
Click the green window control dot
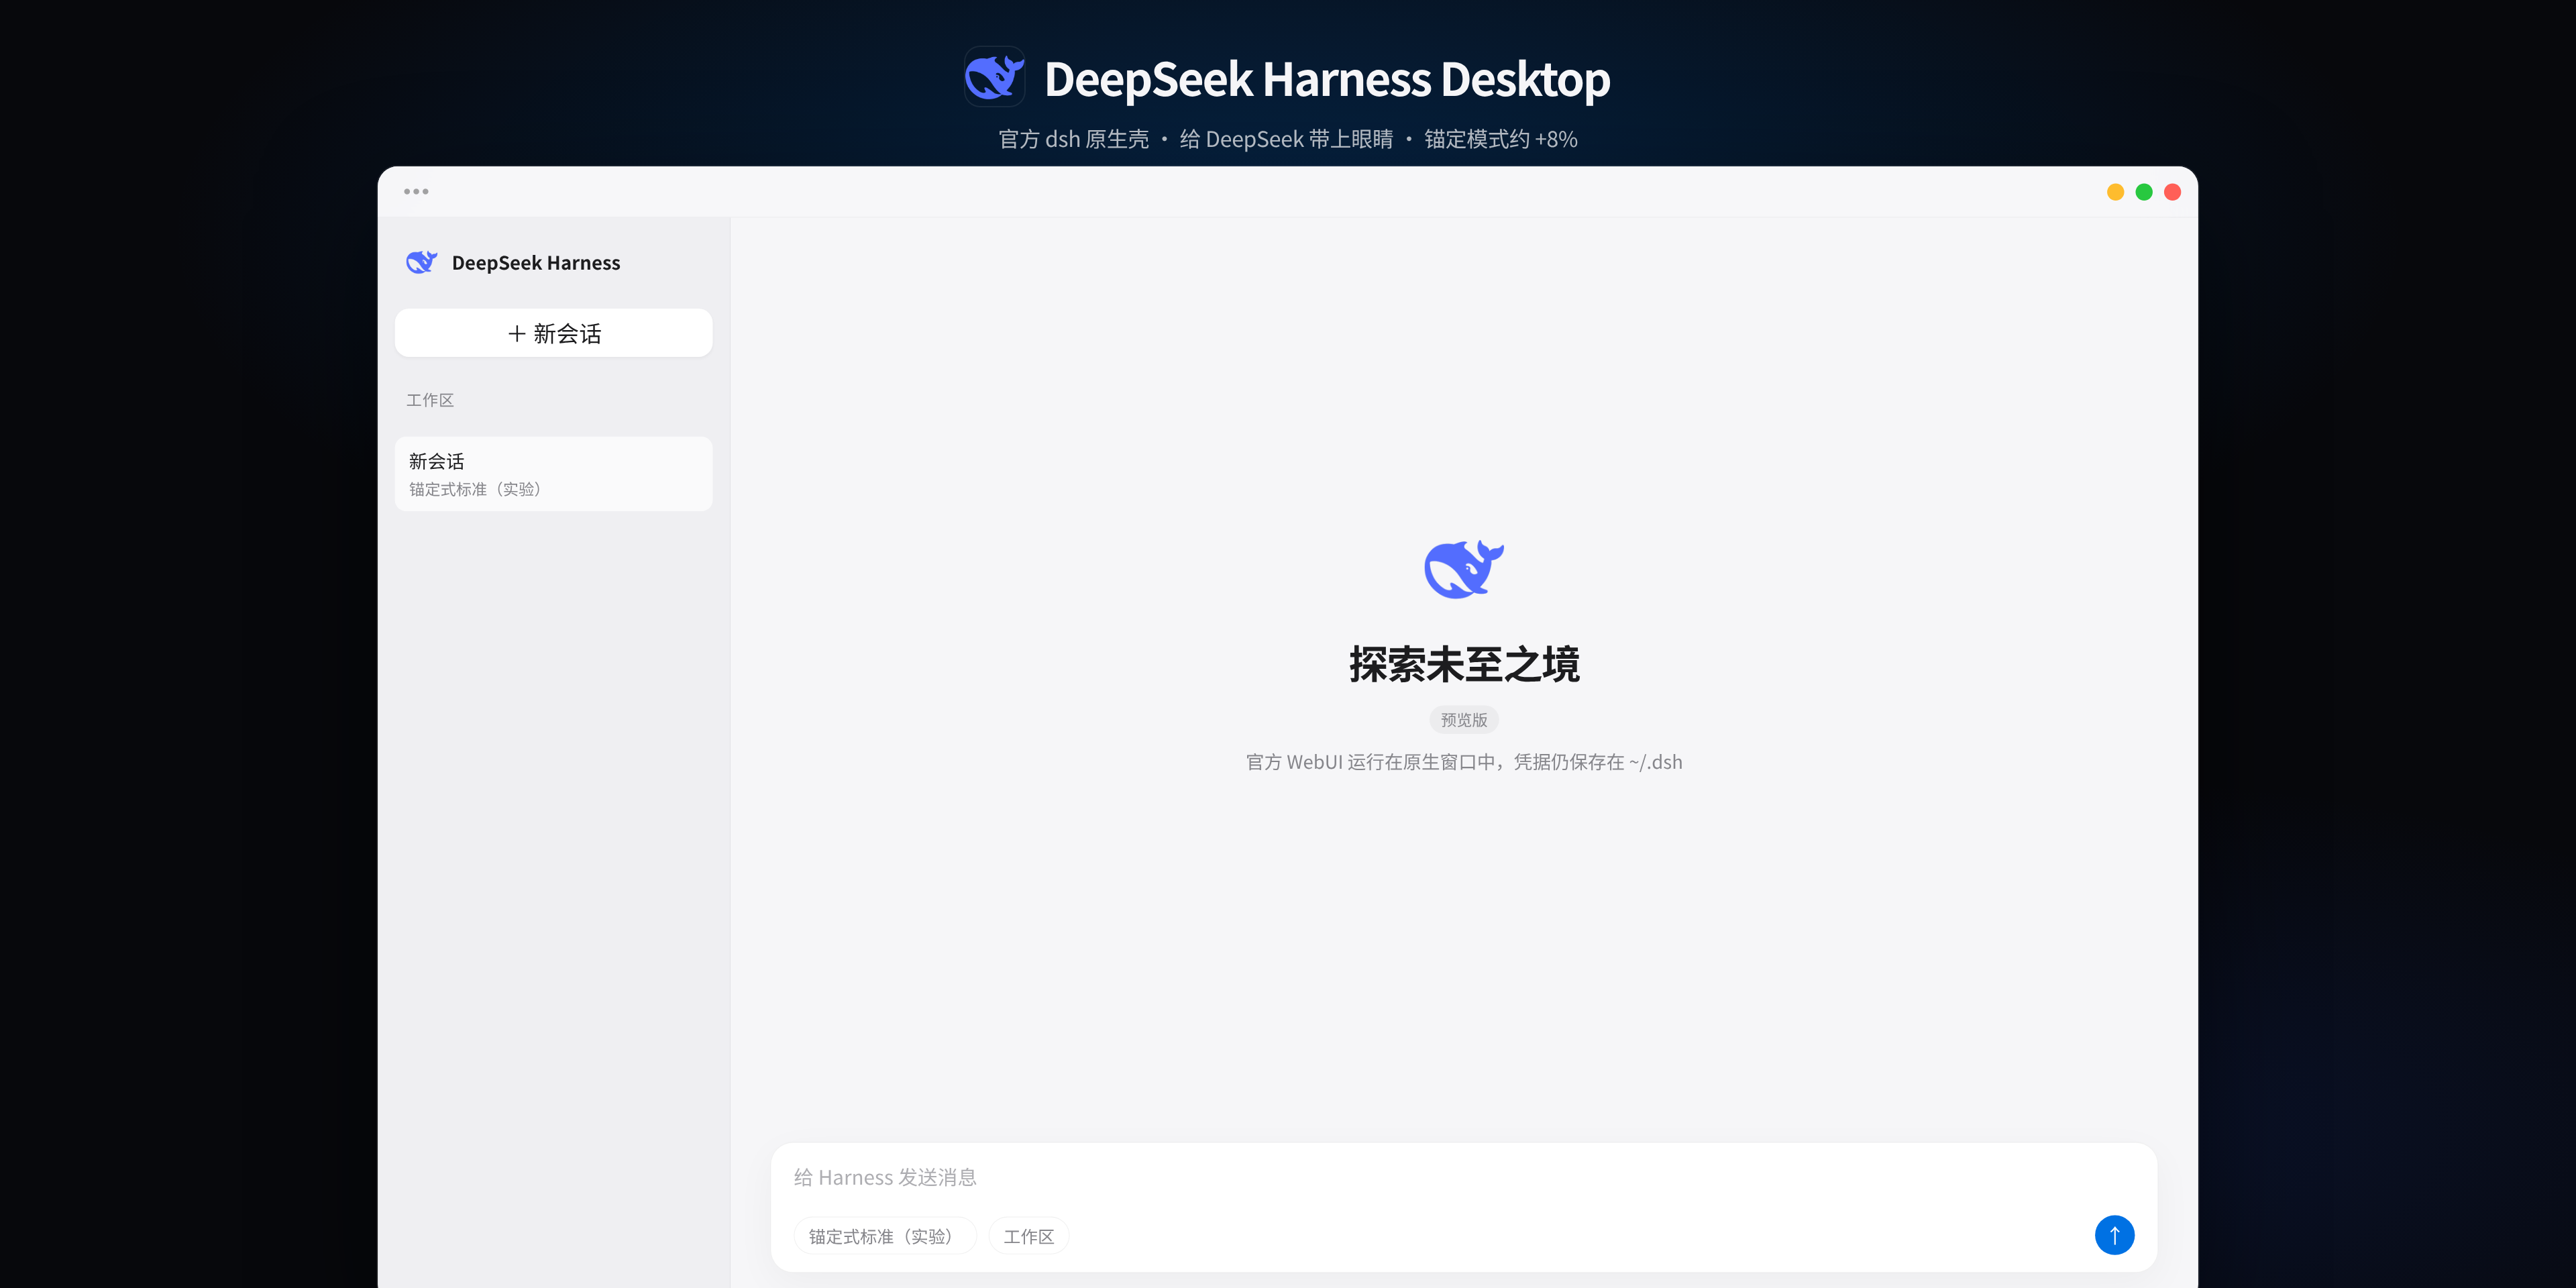tap(2144, 192)
